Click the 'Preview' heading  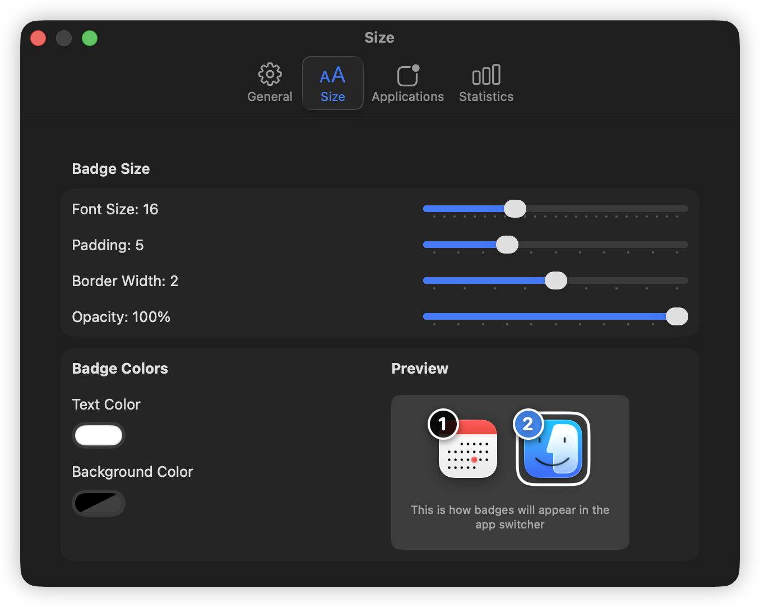[420, 369]
